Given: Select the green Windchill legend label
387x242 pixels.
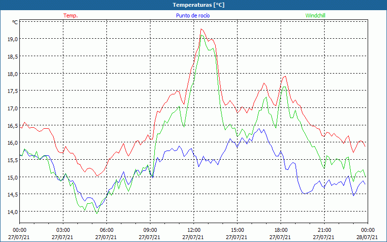Looking at the screenshot, I should click(x=315, y=15).
